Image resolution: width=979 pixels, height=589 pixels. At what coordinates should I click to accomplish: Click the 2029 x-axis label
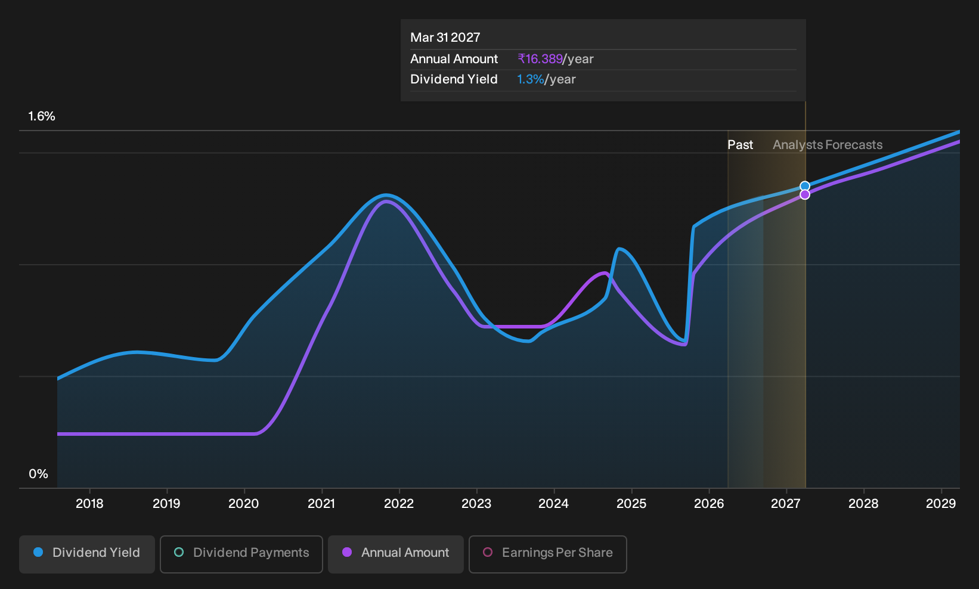point(941,504)
